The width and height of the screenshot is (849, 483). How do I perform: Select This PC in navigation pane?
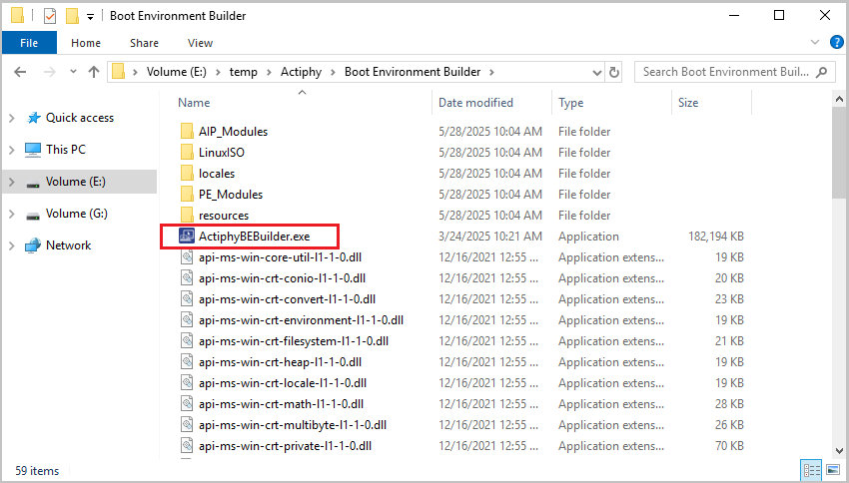pos(66,150)
